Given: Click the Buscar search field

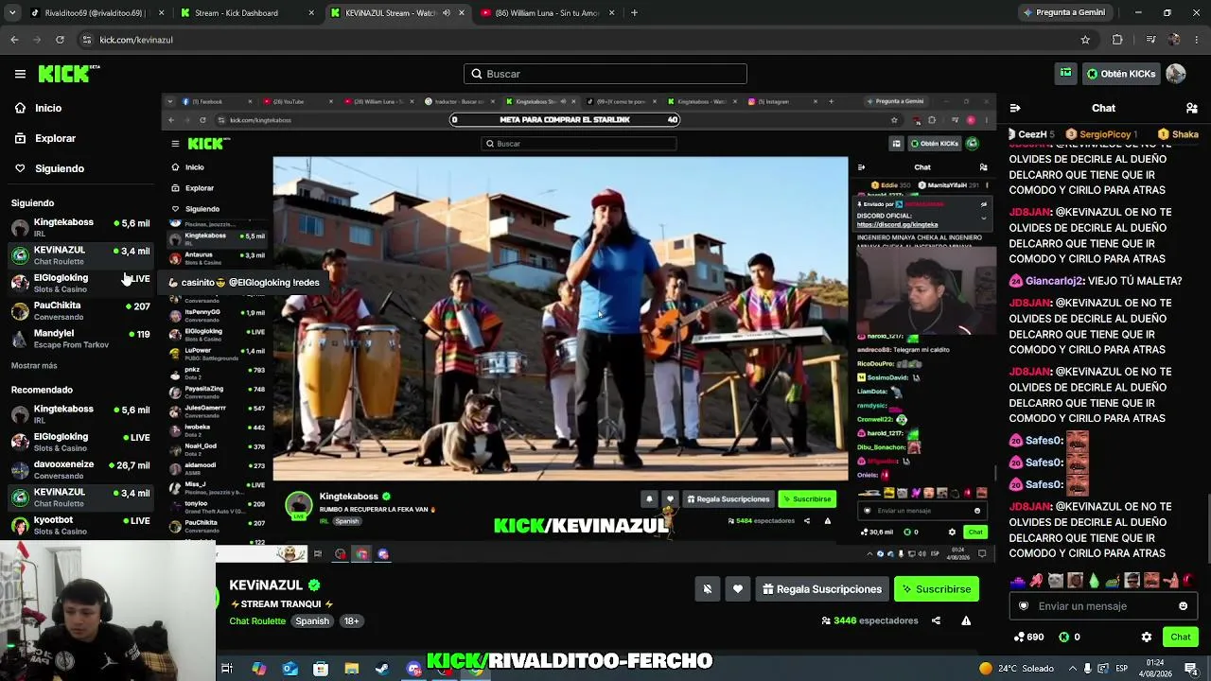Looking at the screenshot, I should pos(605,74).
